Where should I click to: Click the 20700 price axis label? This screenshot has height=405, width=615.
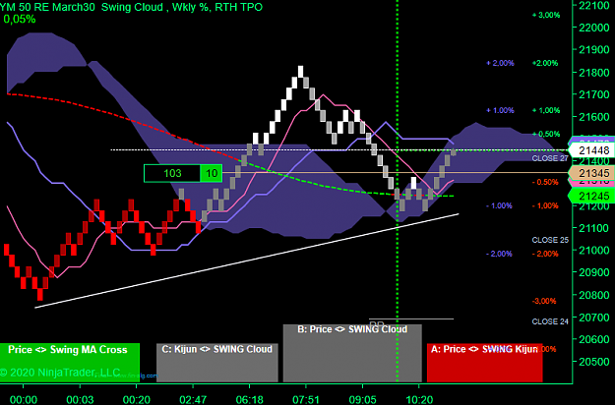click(593, 317)
